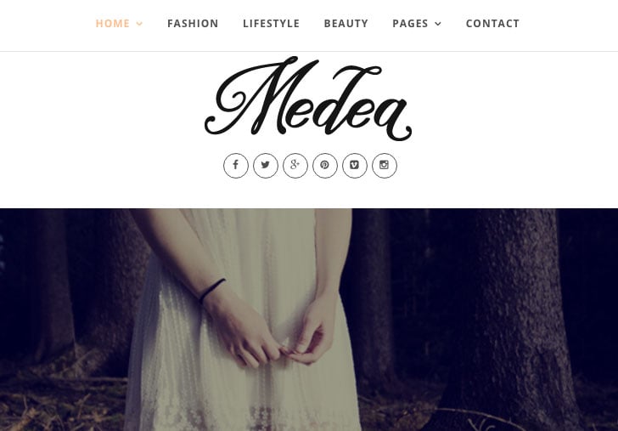Visit the Contact page link
Viewport: 618px width, 431px height.
pos(492,24)
